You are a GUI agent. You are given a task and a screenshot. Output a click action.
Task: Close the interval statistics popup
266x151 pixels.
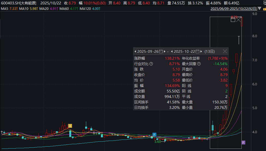click(x=225, y=51)
